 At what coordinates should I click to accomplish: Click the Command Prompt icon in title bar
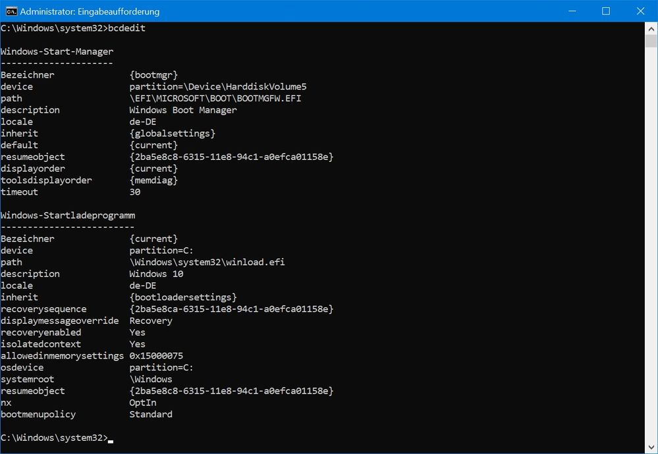tap(11, 11)
